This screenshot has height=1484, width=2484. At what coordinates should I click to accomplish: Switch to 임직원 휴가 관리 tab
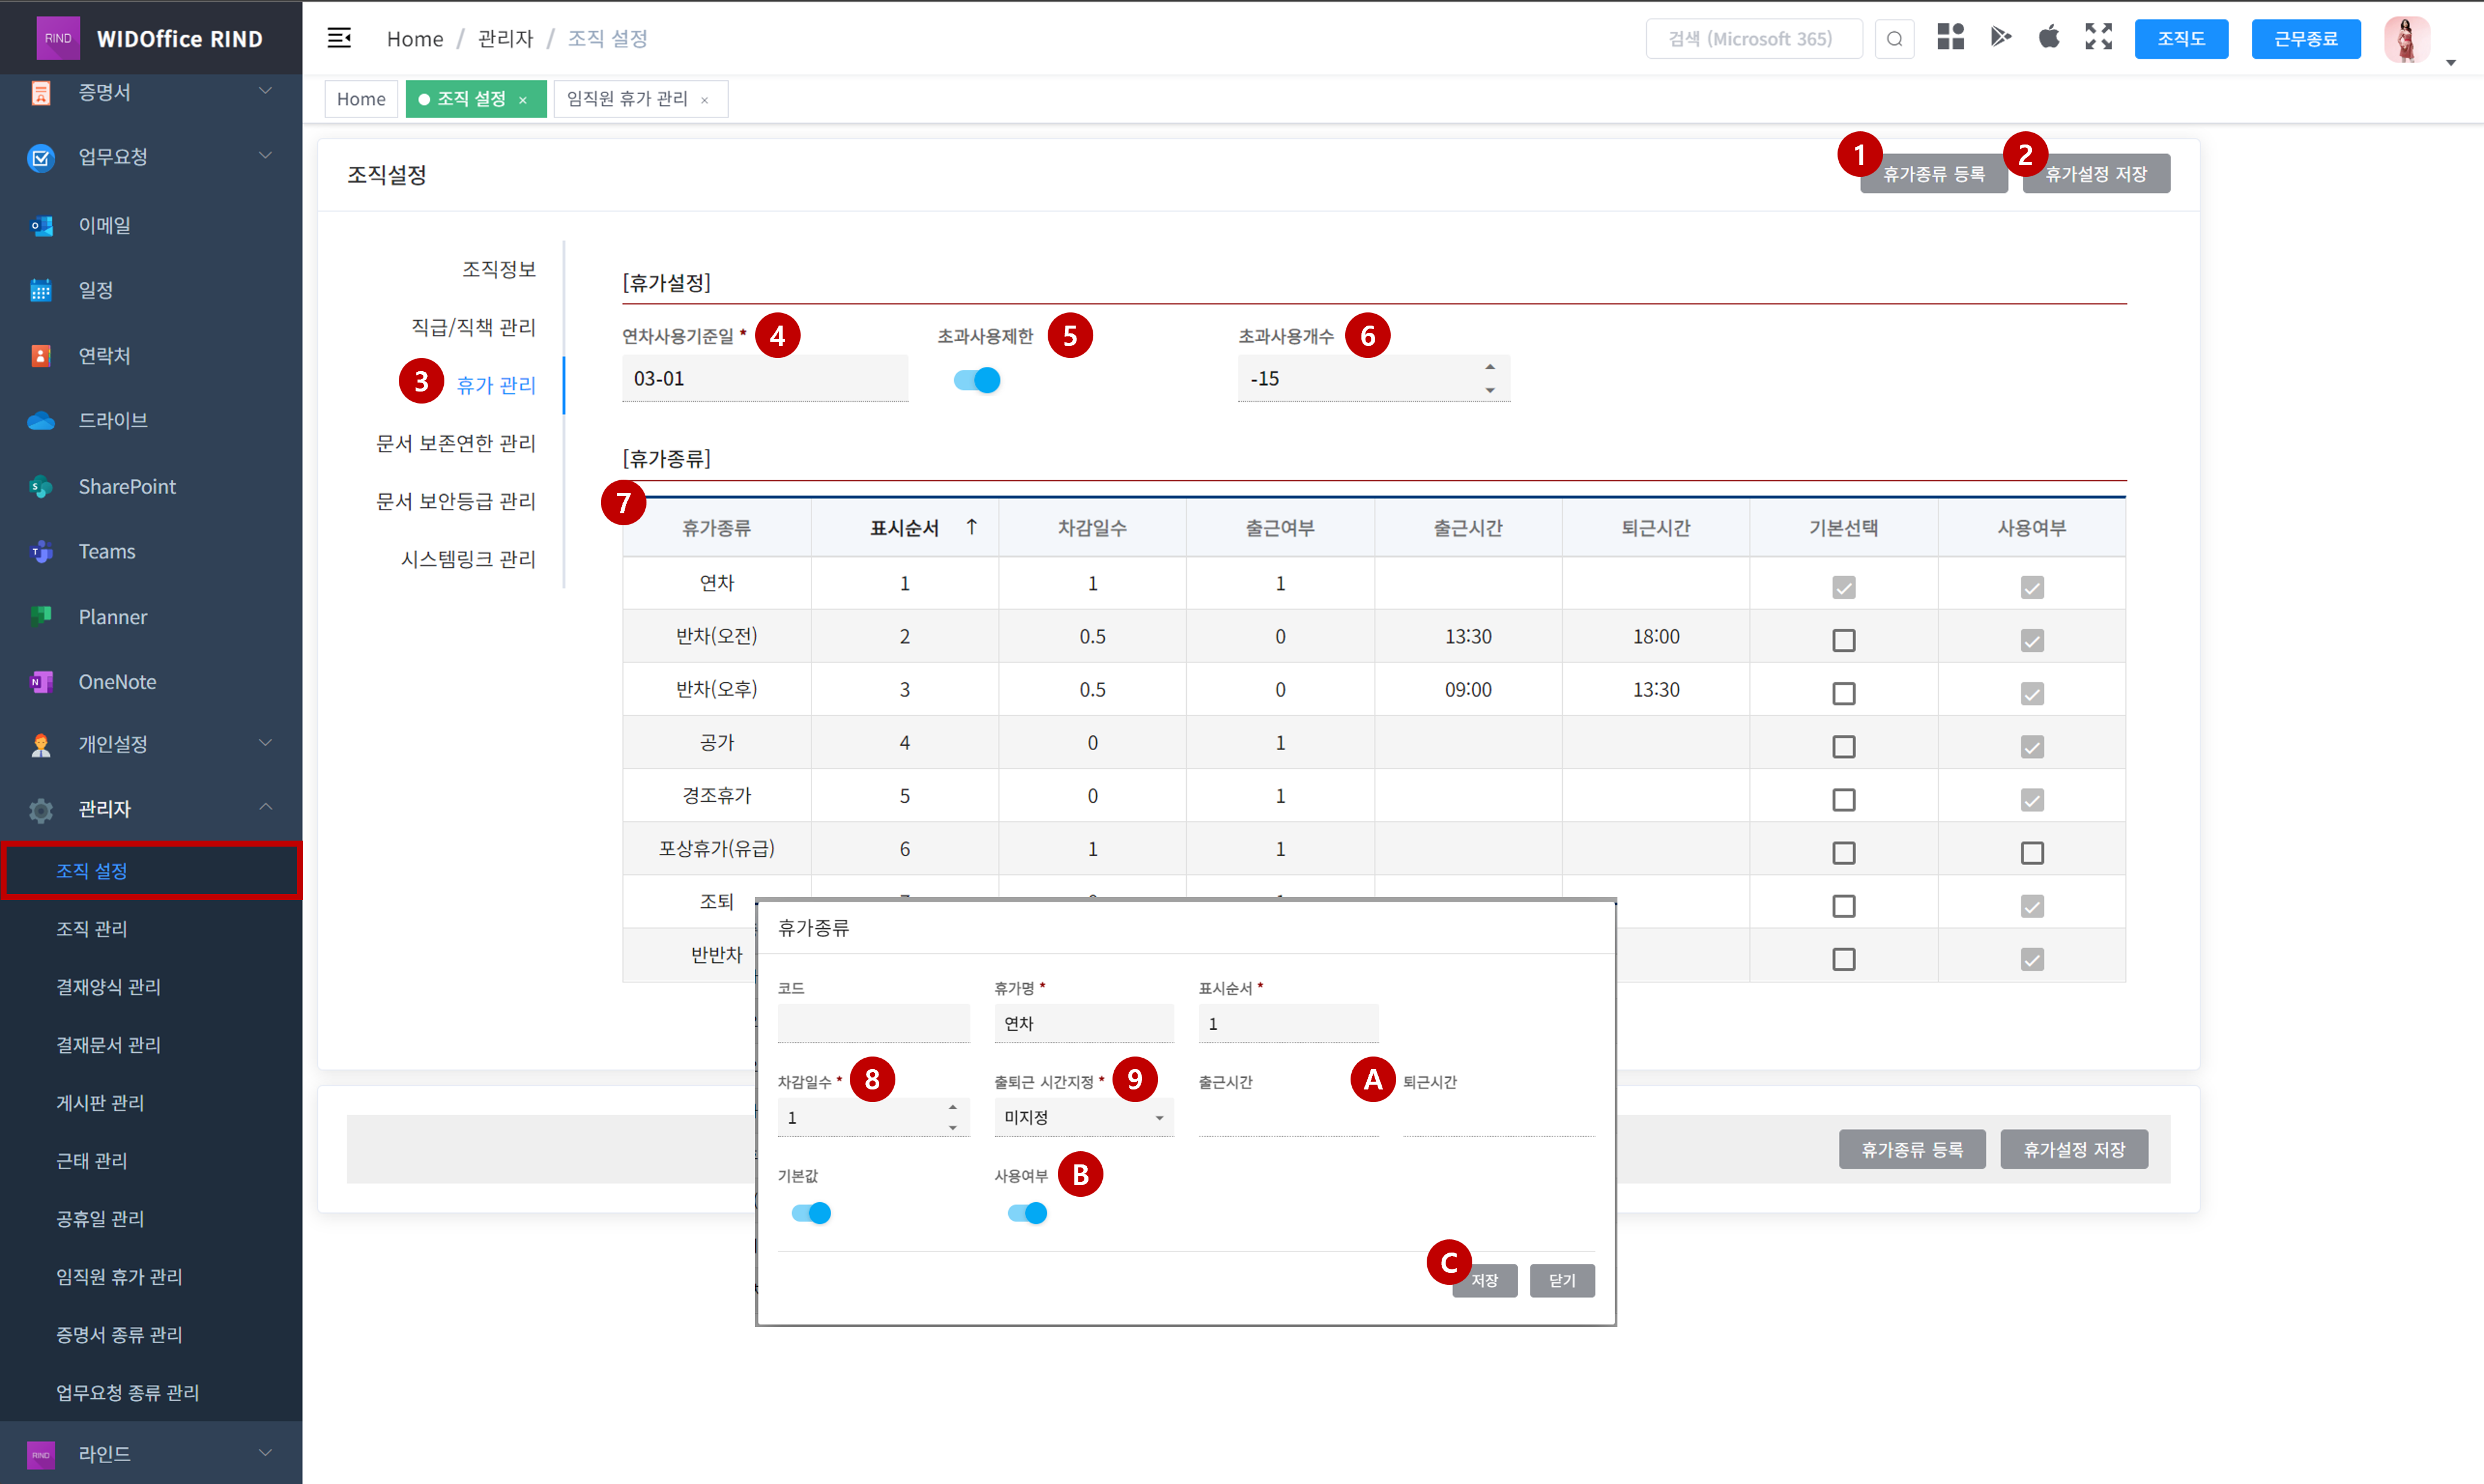(627, 99)
